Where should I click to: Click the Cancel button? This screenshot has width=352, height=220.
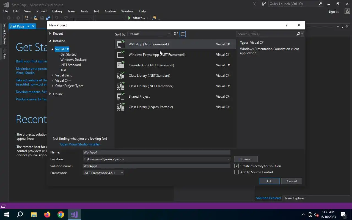coord(292,181)
